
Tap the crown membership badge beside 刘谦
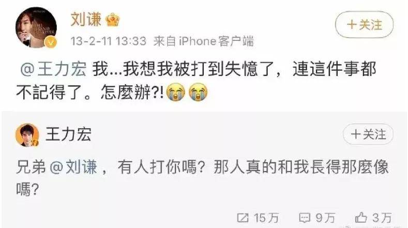click(x=113, y=20)
